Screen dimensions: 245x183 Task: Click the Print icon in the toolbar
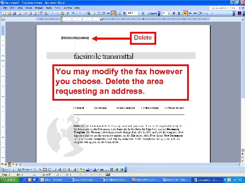click(30, 14)
